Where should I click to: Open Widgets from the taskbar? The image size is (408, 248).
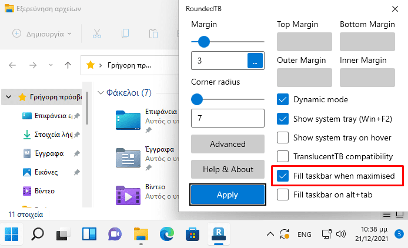(x=89, y=234)
